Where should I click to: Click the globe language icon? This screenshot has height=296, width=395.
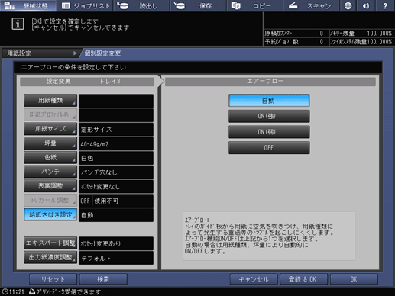point(348,5)
